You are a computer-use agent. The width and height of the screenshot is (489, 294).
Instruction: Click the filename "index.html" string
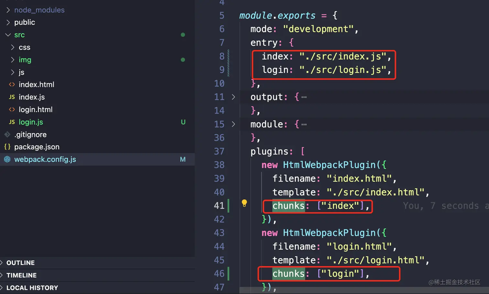coord(359,178)
